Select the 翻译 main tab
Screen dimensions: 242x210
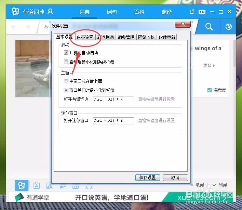point(166,12)
